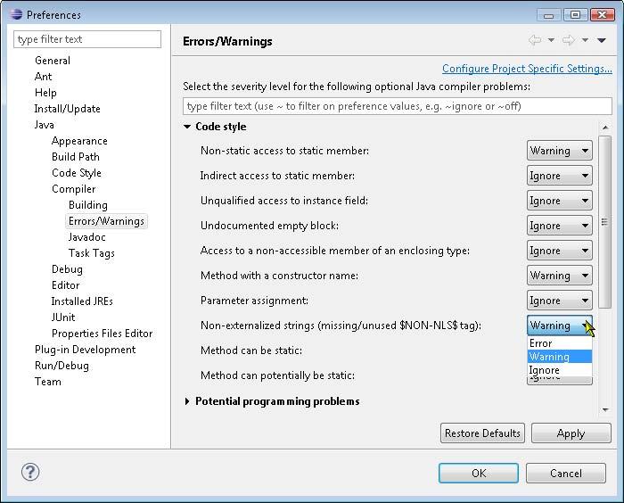Open Undocumented empty block severity dropdown
This screenshot has width=624, height=503.
click(560, 226)
